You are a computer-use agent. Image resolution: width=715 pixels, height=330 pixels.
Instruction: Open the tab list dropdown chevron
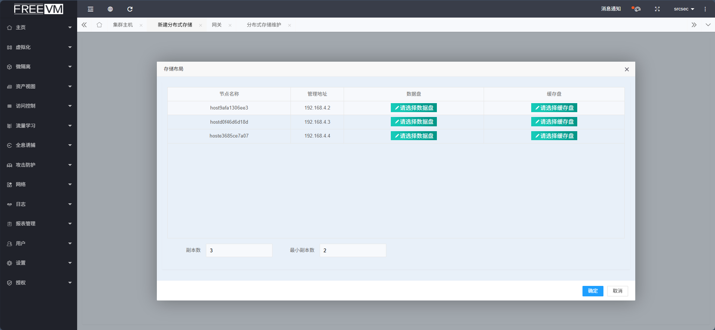pyautogui.click(x=708, y=25)
